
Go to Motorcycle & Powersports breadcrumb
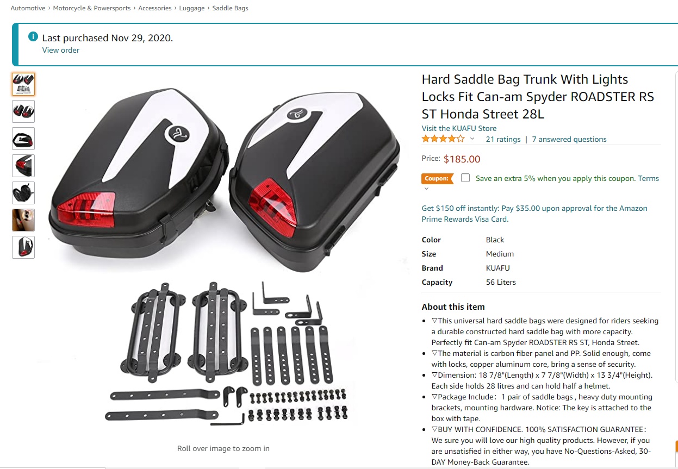click(92, 8)
